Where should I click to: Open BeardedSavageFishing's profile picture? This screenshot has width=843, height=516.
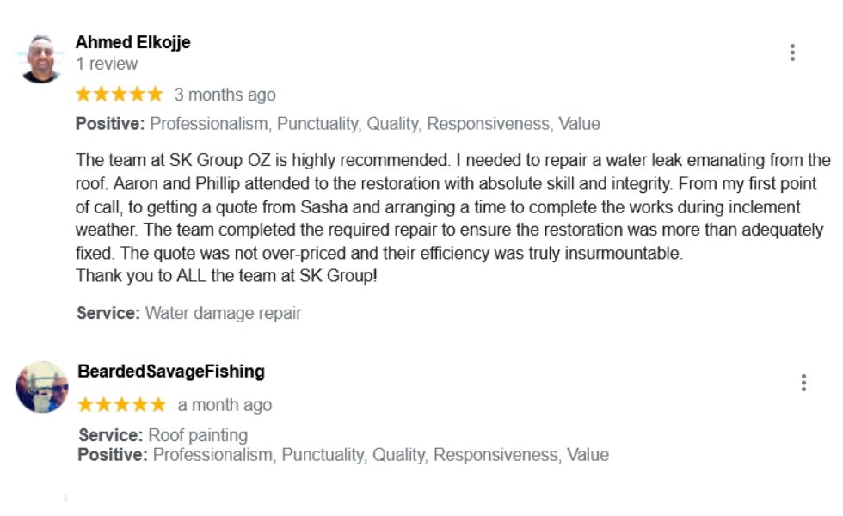click(x=42, y=387)
